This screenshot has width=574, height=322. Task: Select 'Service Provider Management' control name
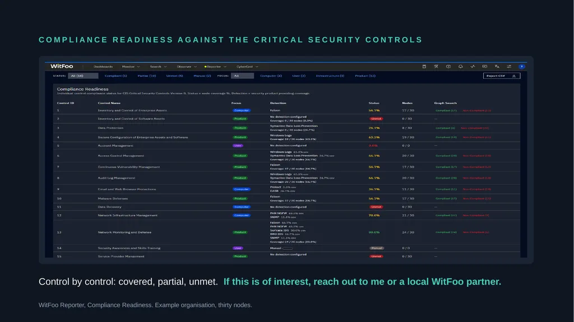pyautogui.click(x=121, y=256)
